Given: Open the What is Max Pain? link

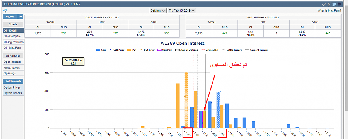Looking at the screenshot, I should click(x=329, y=10).
